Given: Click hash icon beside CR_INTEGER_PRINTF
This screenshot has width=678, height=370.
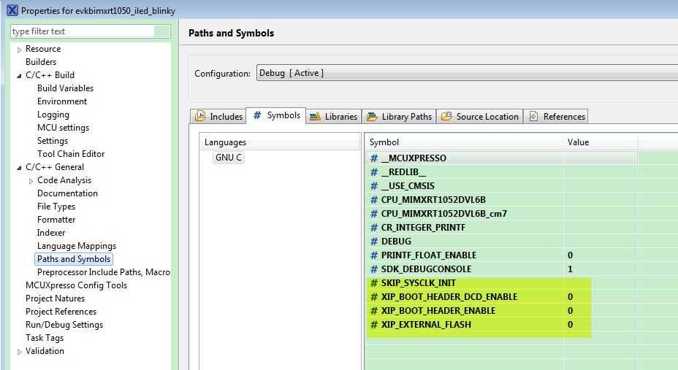Looking at the screenshot, I should tap(374, 227).
